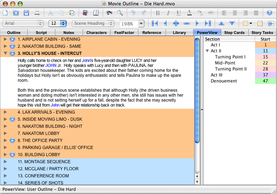Click the purple Act III start cell 37

coord(265,75)
